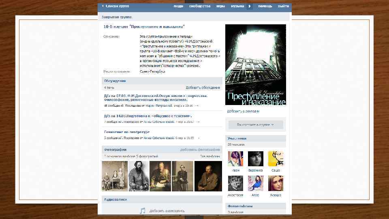Open Вероника's avatar in participants
The width and height of the screenshot is (389, 219).
(x=256, y=159)
